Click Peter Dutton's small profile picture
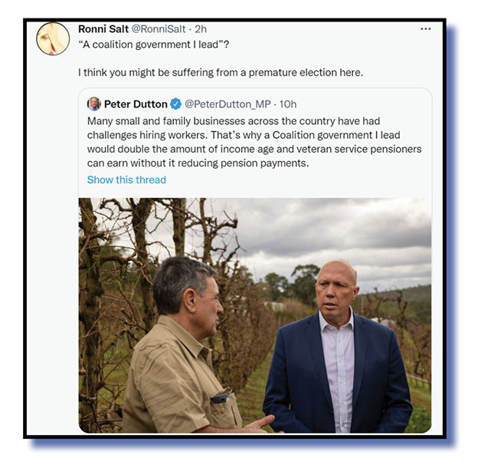This screenshot has height=468, width=478. click(94, 104)
